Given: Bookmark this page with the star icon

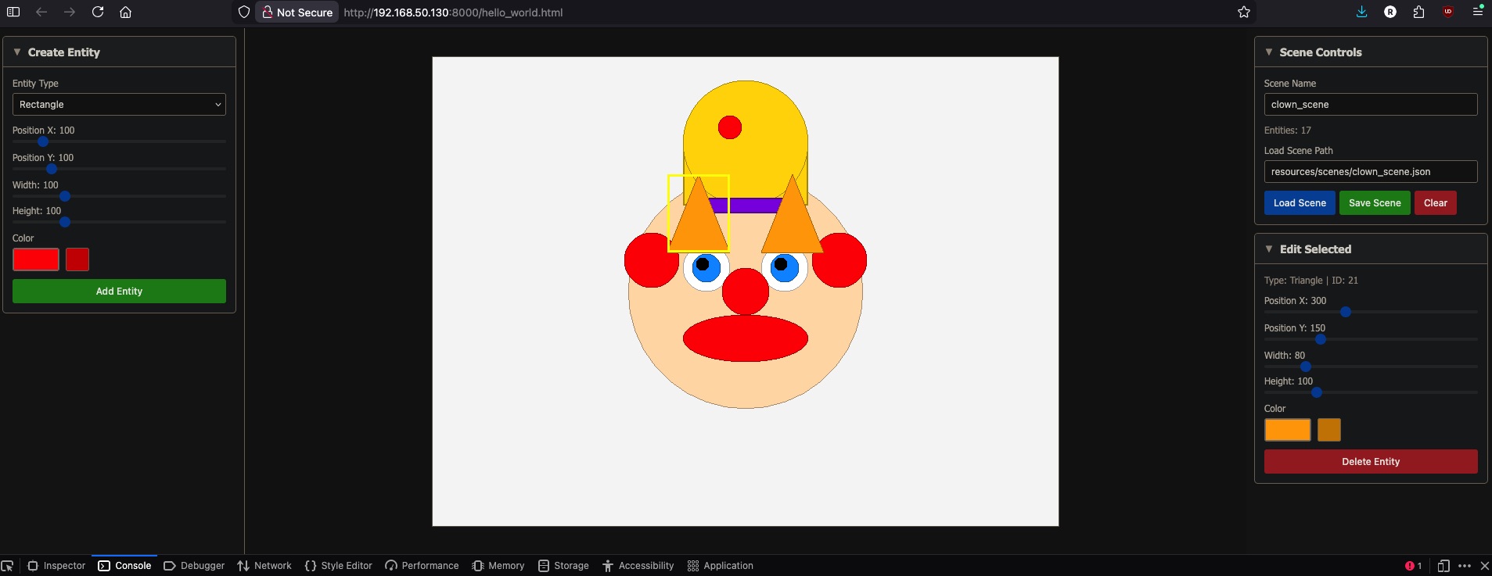Looking at the screenshot, I should [1244, 12].
